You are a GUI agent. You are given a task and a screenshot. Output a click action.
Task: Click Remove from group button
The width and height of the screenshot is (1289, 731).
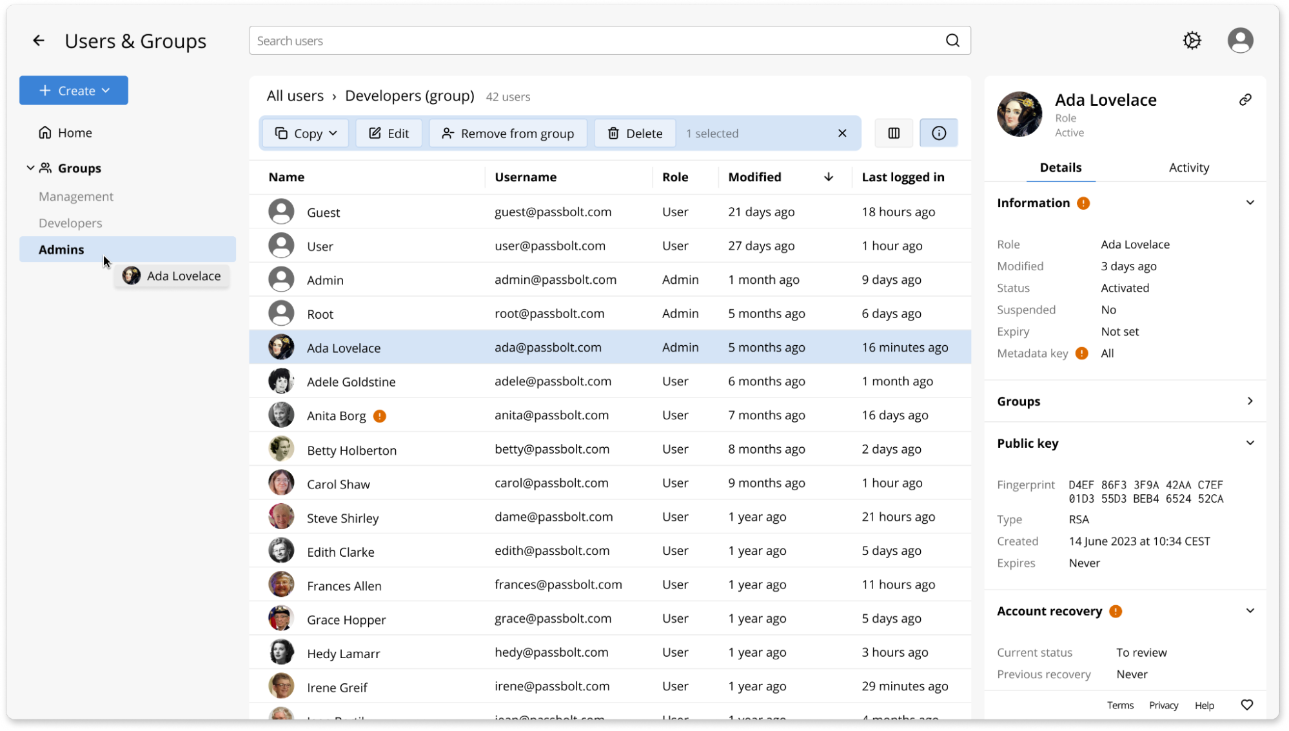point(507,134)
